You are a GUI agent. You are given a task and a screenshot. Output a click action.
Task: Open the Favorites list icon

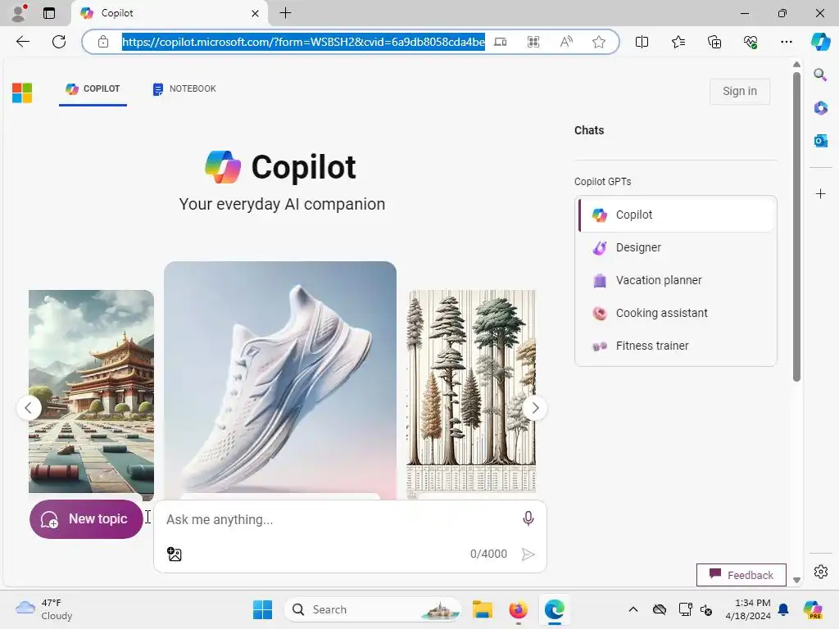(x=678, y=42)
